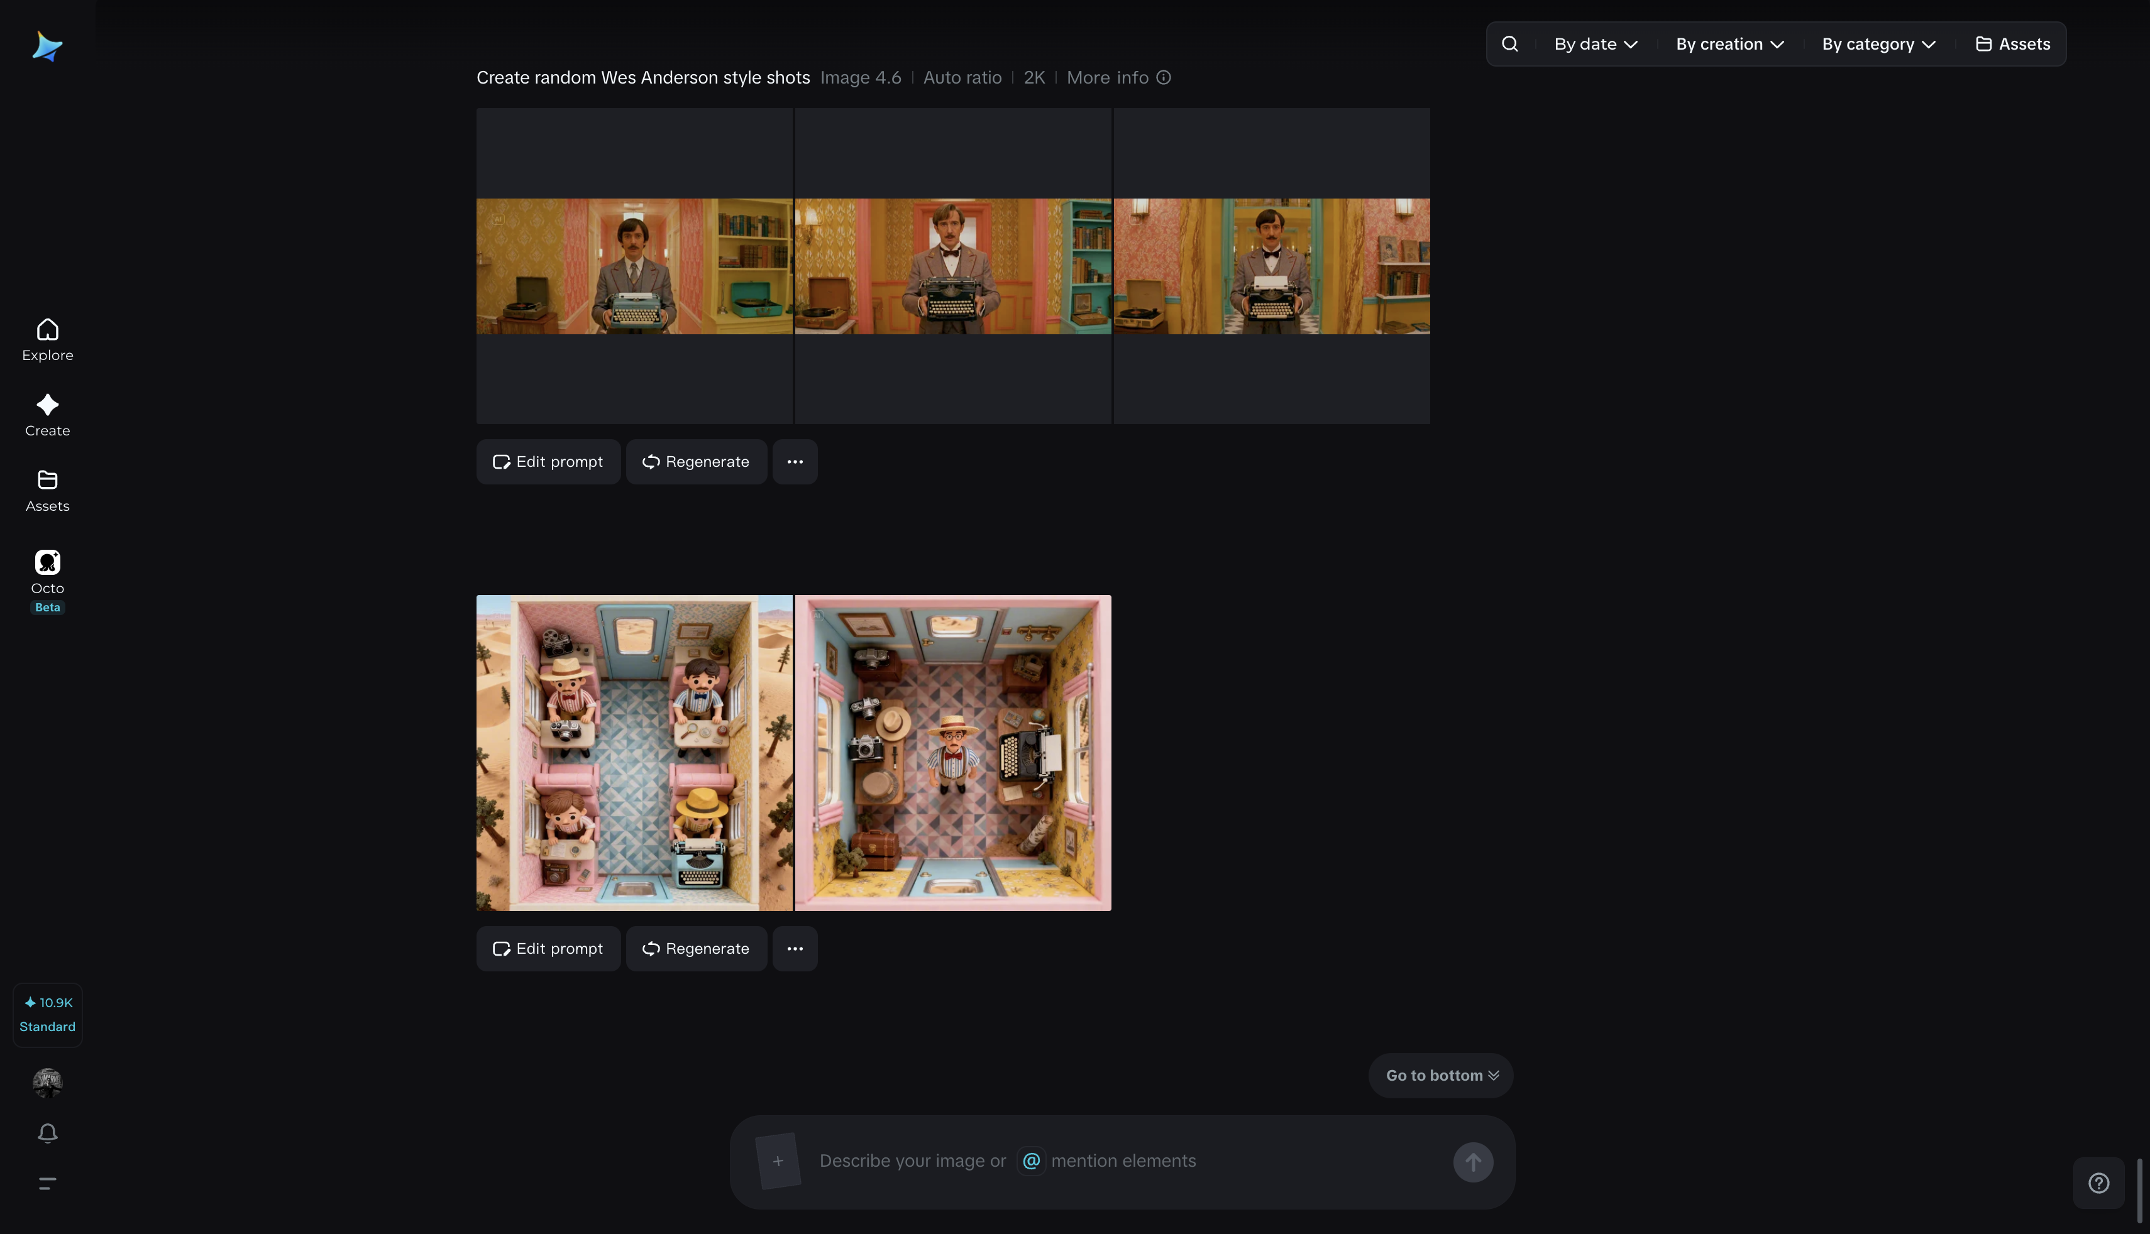The image size is (2150, 1234).
Task: Expand the By creation filter
Action: click(x=1729, y=44)
